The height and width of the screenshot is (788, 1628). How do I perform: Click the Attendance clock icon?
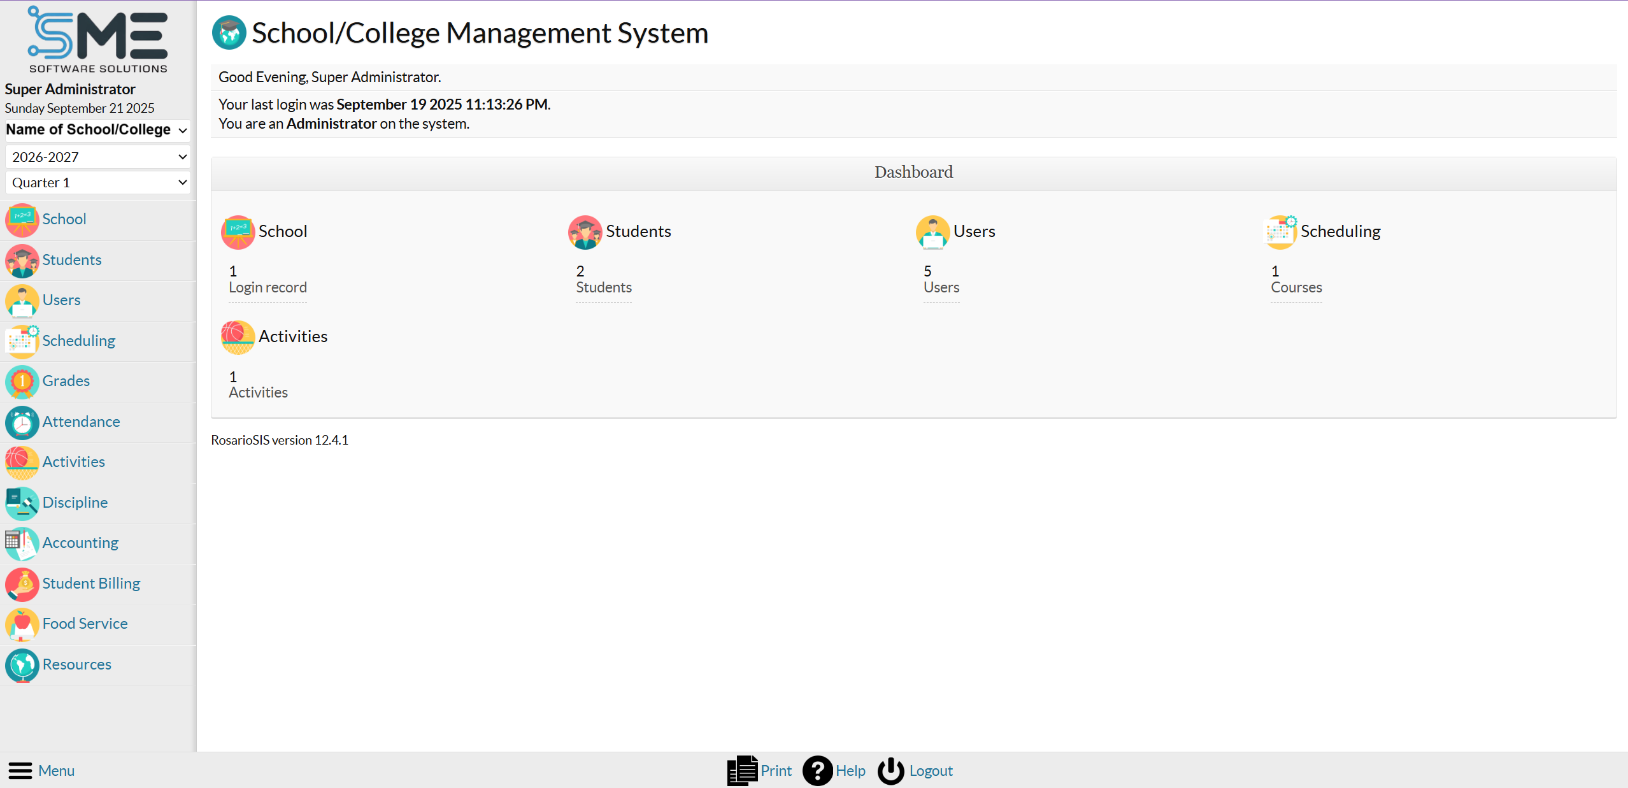22,422
